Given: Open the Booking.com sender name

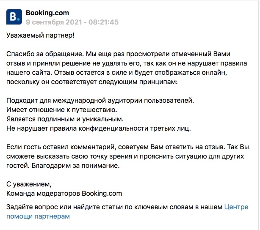Looking at the screenshot, I should (47, 13).
